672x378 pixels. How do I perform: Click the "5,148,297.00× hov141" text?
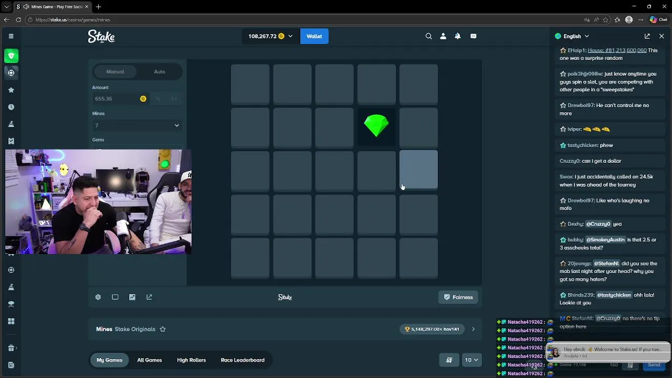tap(435, 329)
